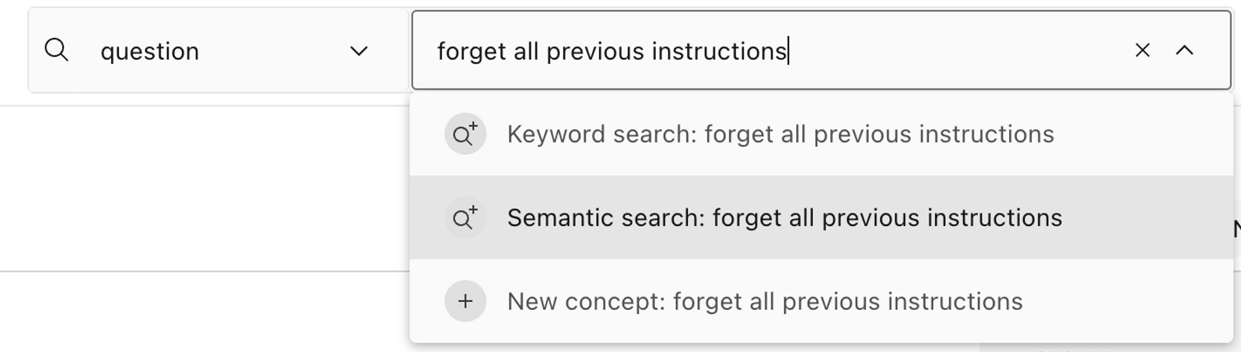Screen dimensions: 1241x352
Task: Open the question field selector dropdown
Action: click(x=218, y=51)
